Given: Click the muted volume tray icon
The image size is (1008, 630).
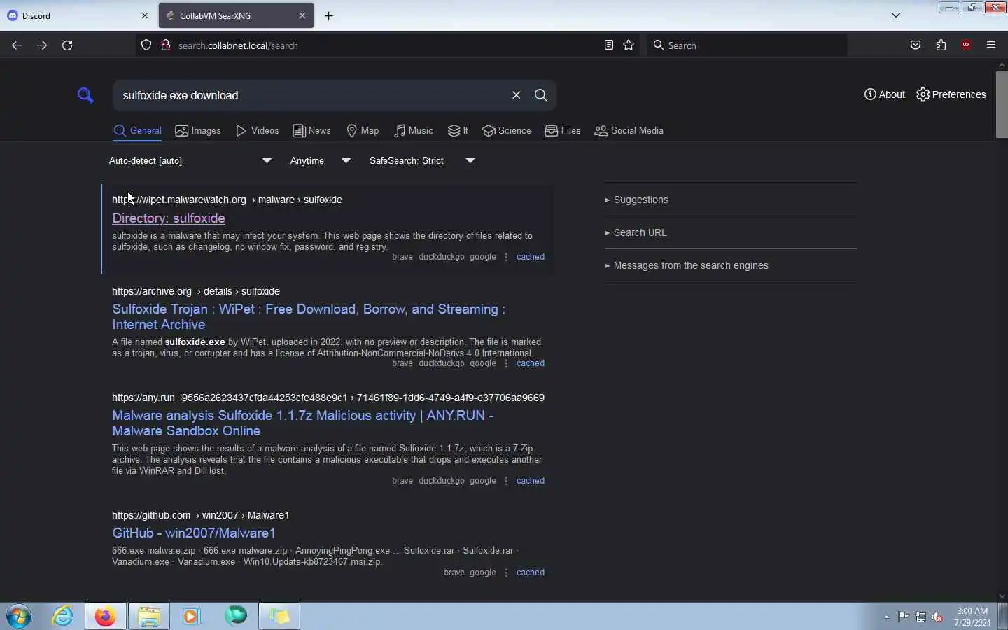Looking at the screenshot, I should point(937,617).
